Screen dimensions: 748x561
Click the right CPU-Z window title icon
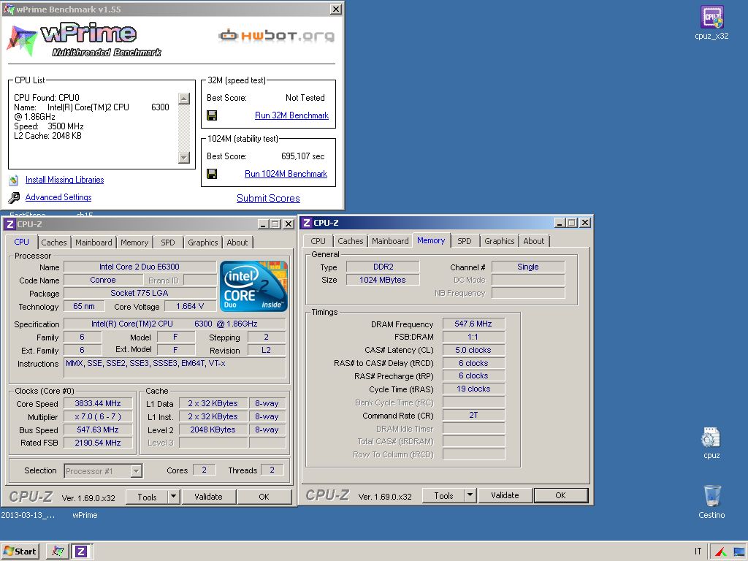[307, 223]
